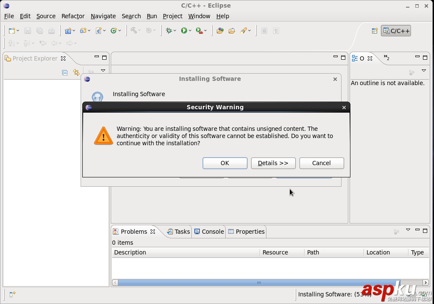
Task: Click the Problems horizontal scrollbar thumb
Action: coord(259,282)
